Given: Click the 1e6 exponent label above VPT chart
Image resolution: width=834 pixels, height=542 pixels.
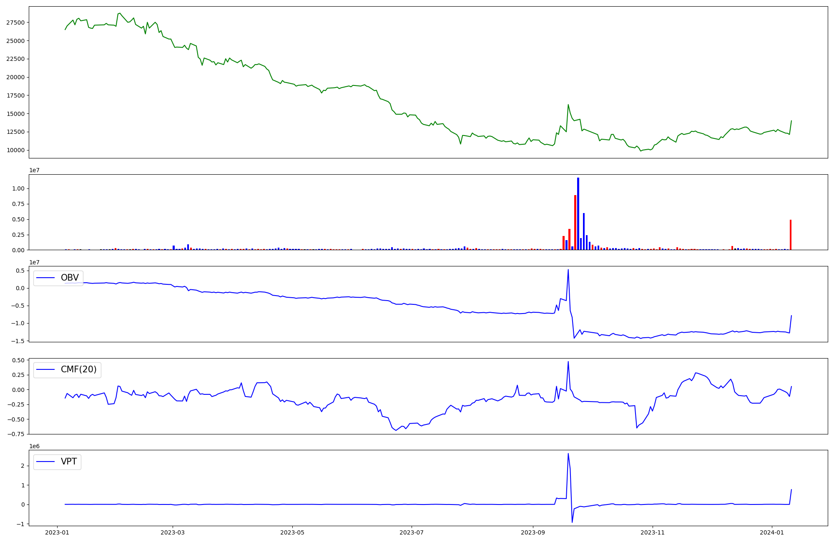Looking at the screenshot, I should tap(34, 446).
